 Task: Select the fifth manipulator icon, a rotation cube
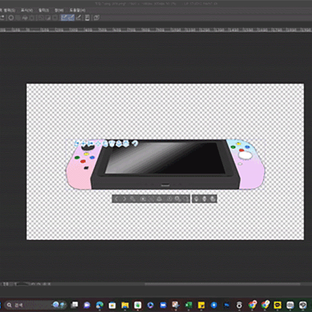tap(105, 144)
